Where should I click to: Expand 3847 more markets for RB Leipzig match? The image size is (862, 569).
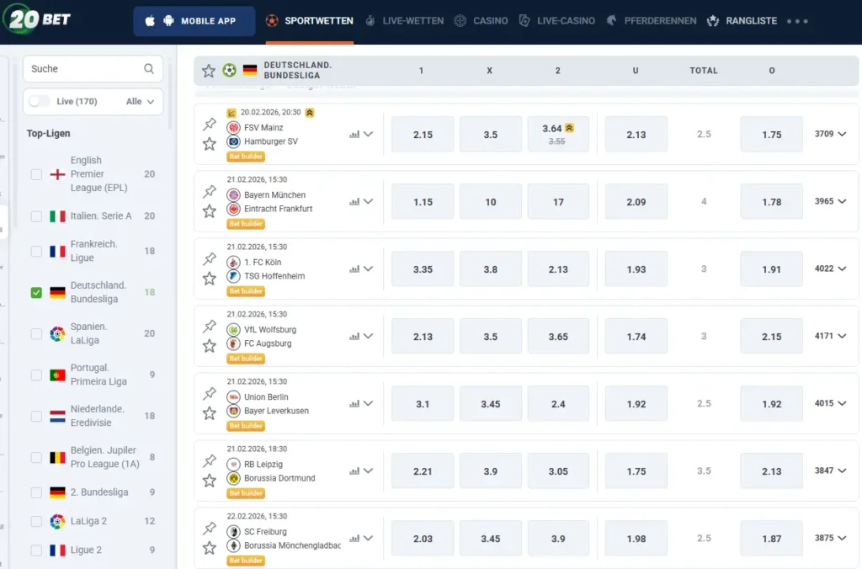(830, 471)
